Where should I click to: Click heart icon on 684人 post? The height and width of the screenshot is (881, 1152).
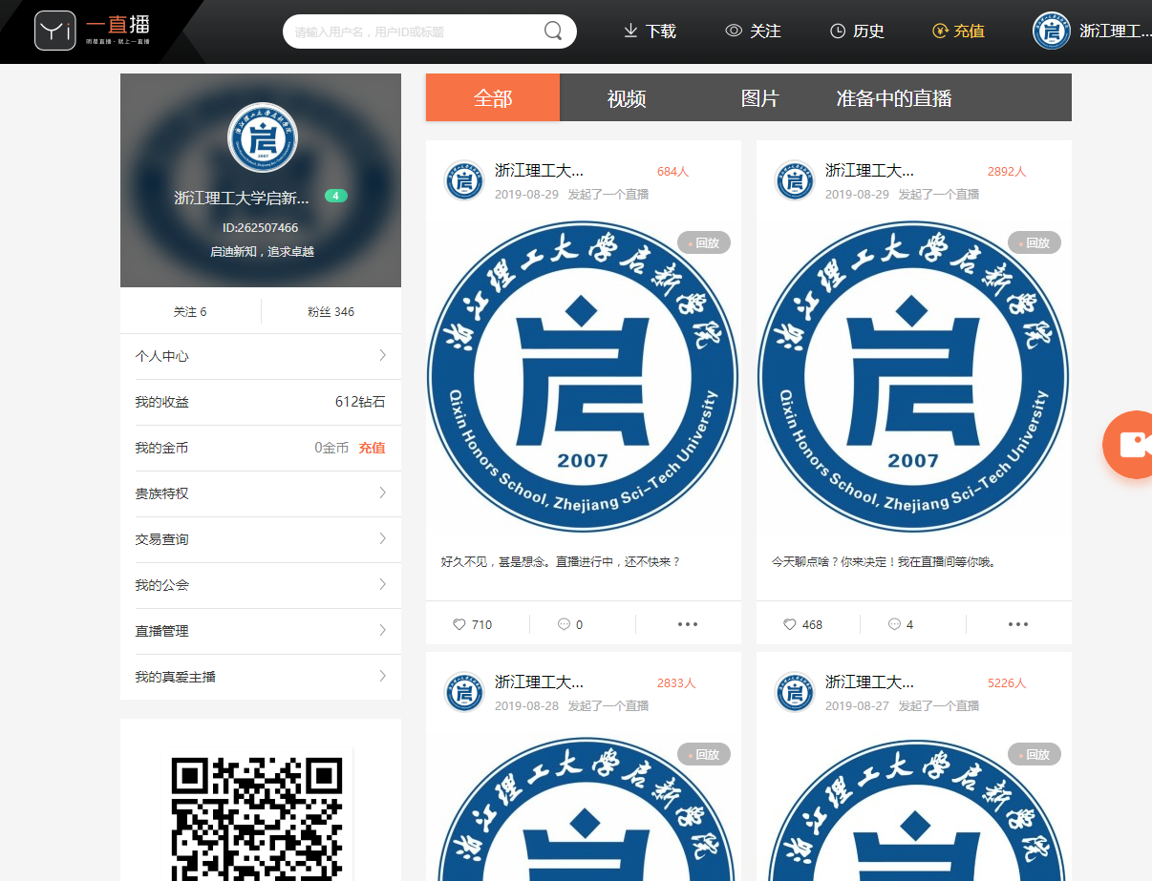(459, 624)
